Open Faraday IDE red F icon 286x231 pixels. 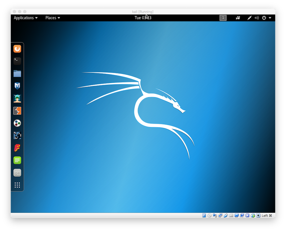tap(17, 148)
